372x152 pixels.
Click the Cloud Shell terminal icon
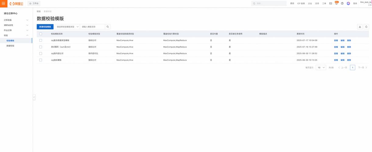pos(331,3)
